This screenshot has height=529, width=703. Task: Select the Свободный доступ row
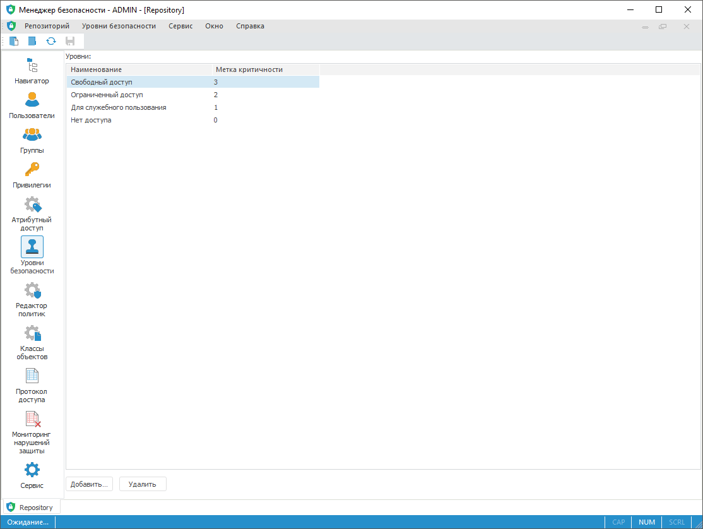pyautogui.click(x=193, y=82)
